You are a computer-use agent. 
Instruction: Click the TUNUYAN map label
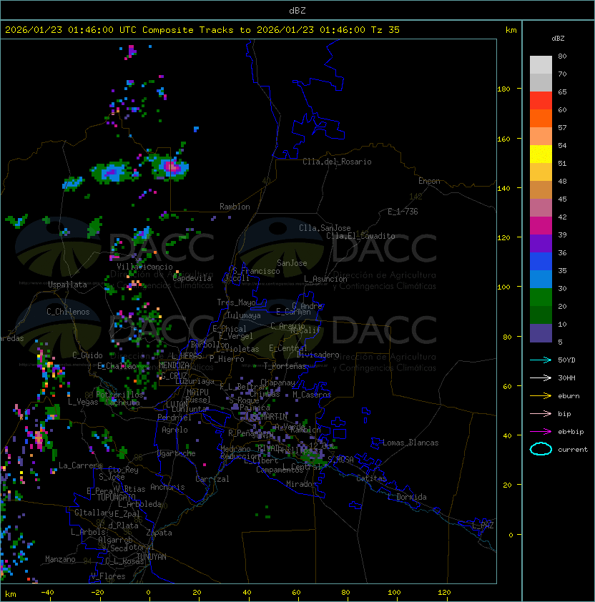click(152, 557)
